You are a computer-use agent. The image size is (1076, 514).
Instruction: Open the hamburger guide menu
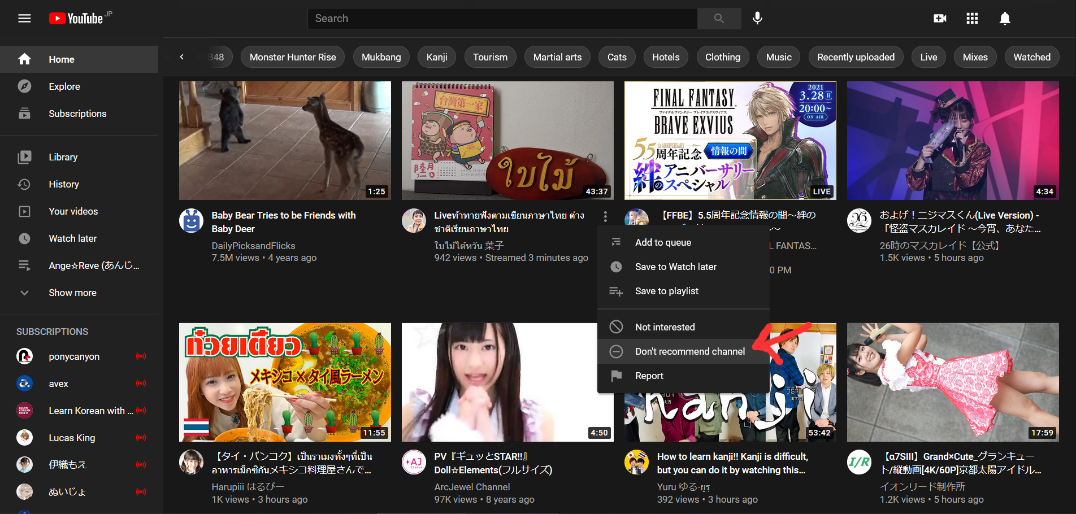click(24, 19)
